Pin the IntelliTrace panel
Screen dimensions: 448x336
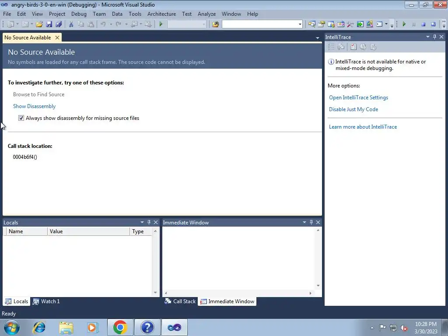[434, 37]
